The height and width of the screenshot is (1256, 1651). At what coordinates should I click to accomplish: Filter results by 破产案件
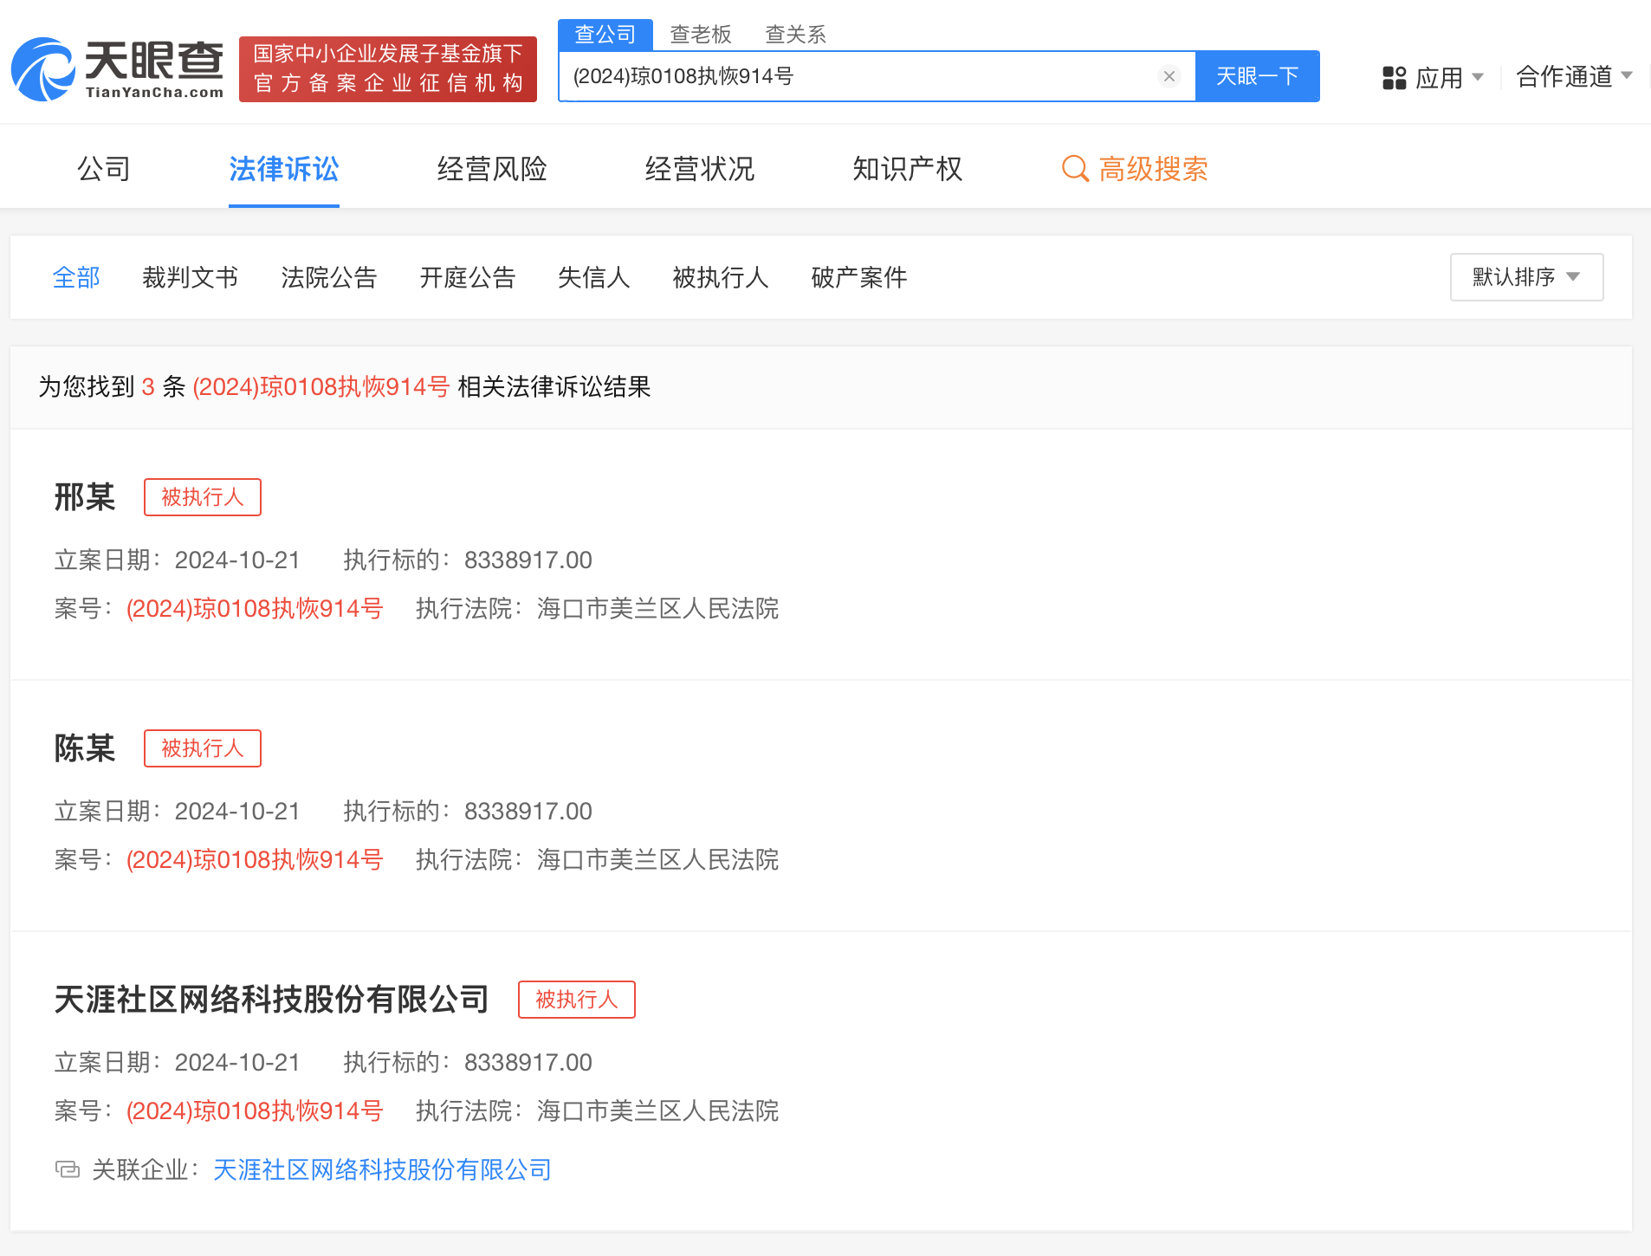(x=858, y=277)
